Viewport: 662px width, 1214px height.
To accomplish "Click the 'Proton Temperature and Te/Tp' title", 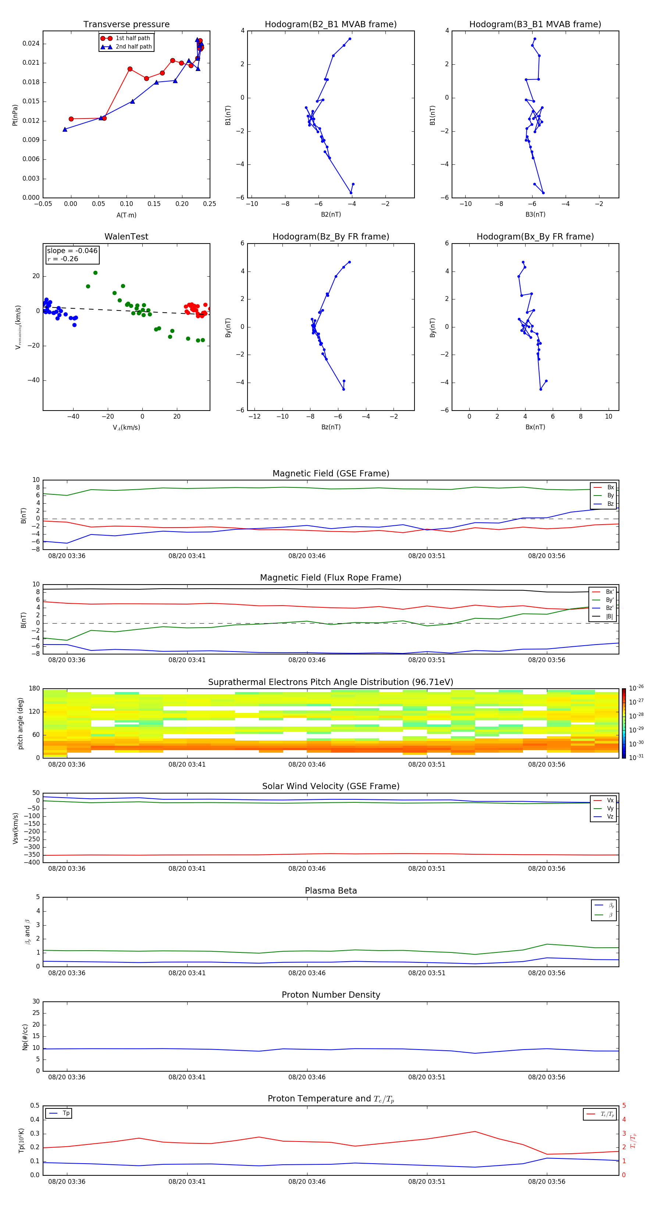I will 331,1099.
